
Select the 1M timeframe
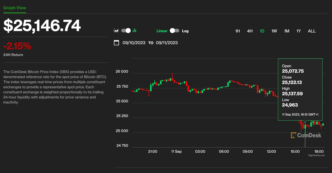point(286,31)
